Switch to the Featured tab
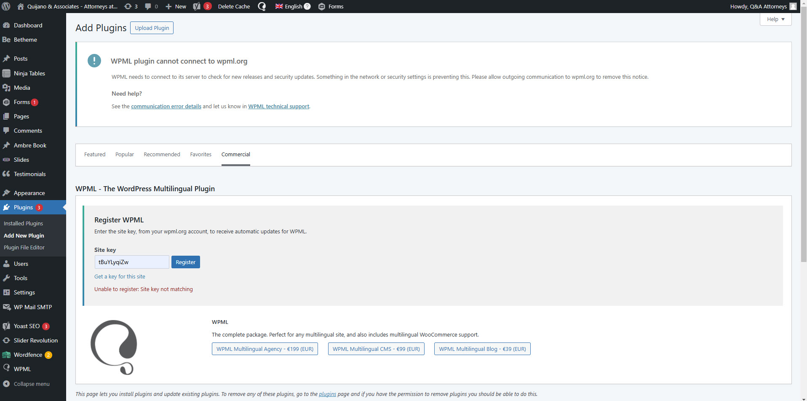This screenshot has width=807, height=401. (x=95, y=155)
